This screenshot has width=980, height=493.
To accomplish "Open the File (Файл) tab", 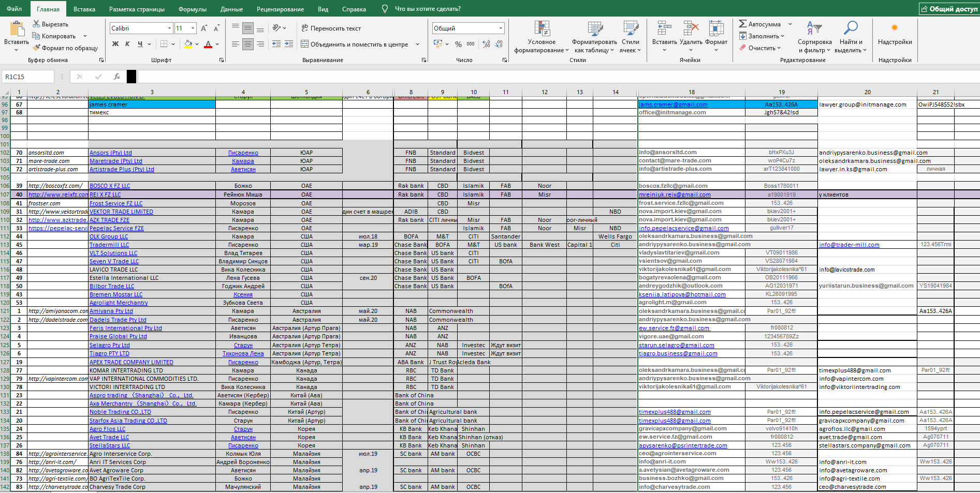I will 14,9.
